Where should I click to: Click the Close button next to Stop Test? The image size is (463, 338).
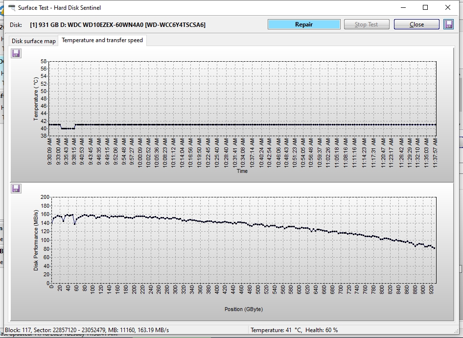coord(417,24)
